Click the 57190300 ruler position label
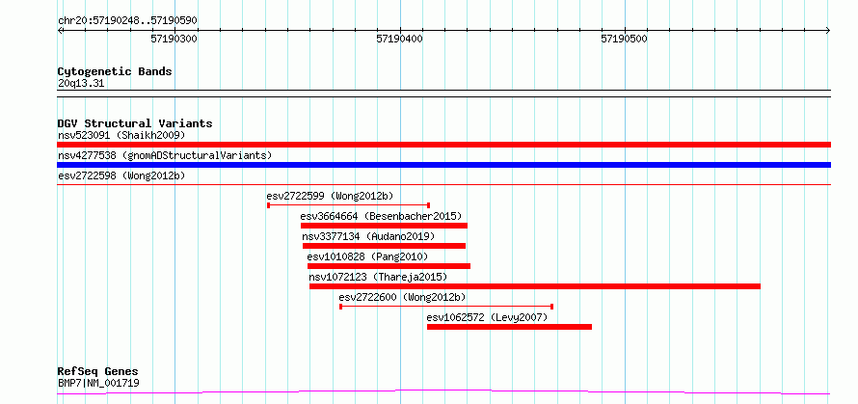The image size is (858, 404). (174, 39)
